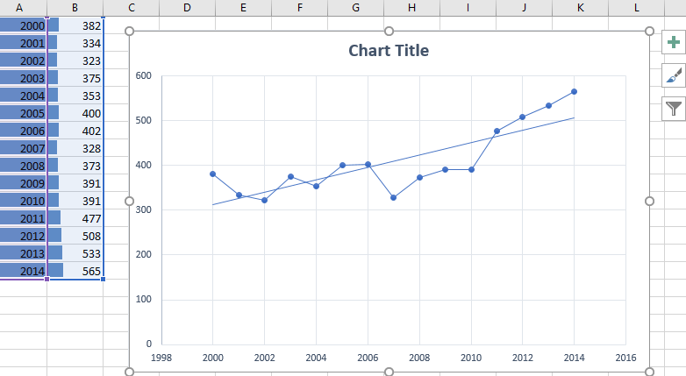Click cell containing year 2004
Screen dimensions: 686x376
23,96
